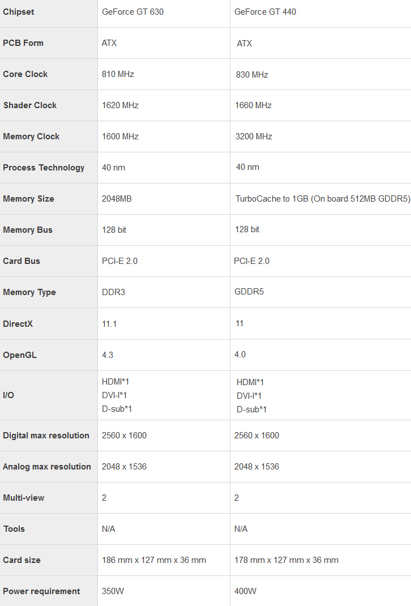Viewport: 411px width, 606px height.
Task: Click the Digital max resolution label
Action: click(46, 436)
